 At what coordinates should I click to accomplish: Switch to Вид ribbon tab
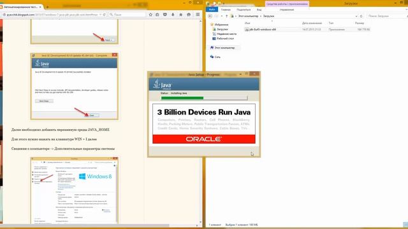point(259,10)
